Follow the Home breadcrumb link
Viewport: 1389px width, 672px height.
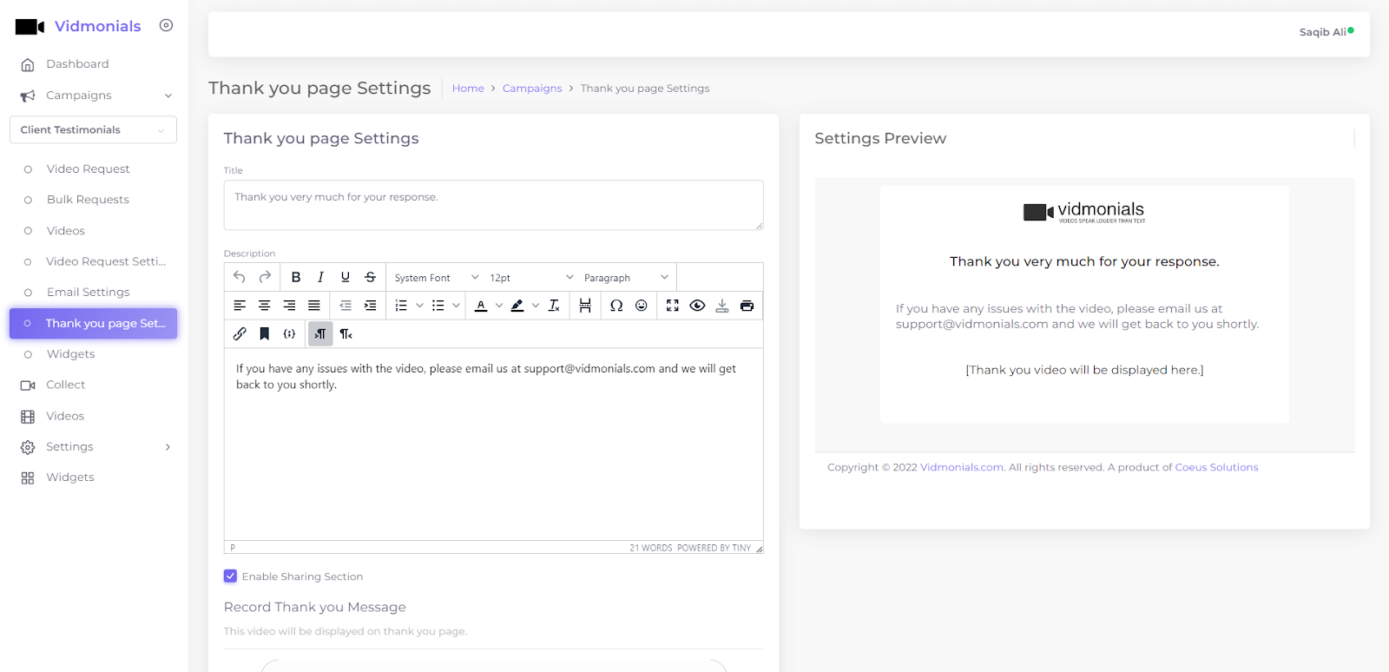click(468, 89)
